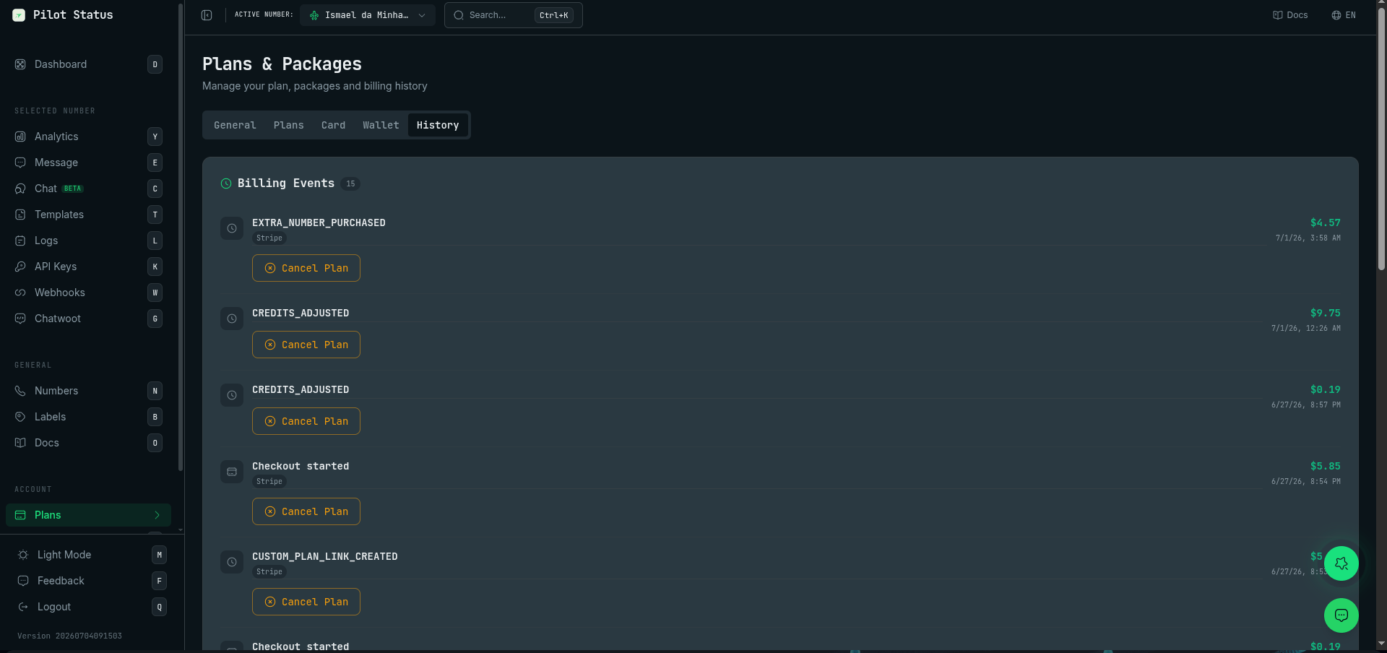1387x653 pixels.
Task: Open Analytics in the sidebar
Action: (88, 137)
